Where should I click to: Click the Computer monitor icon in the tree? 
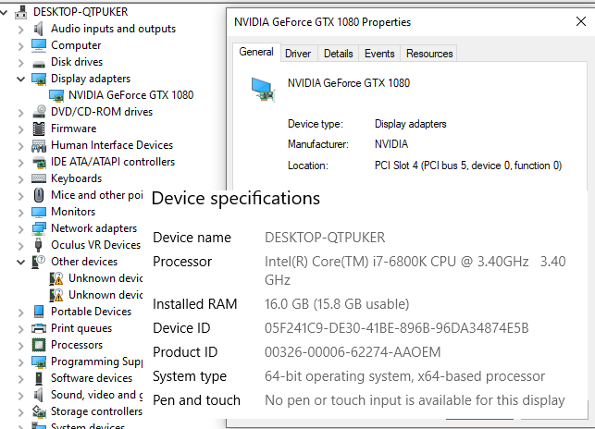click(x=38, y=45)
